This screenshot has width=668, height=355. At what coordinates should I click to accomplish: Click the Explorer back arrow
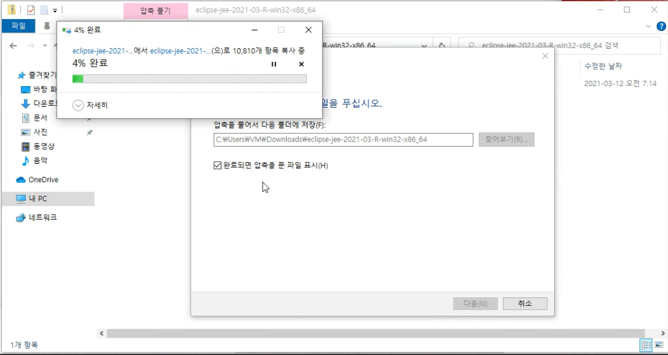(13, 46)
